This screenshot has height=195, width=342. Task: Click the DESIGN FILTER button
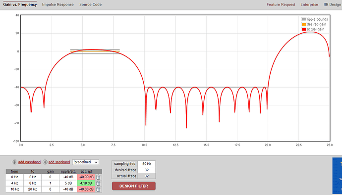[x=134, y=186]
